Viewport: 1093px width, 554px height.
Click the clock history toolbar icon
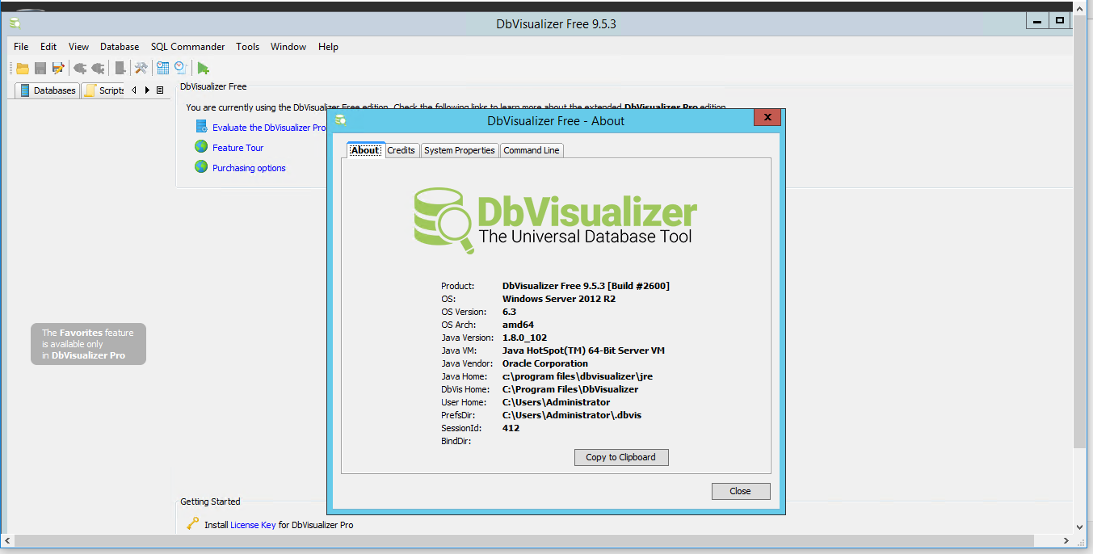click(181, 69)
